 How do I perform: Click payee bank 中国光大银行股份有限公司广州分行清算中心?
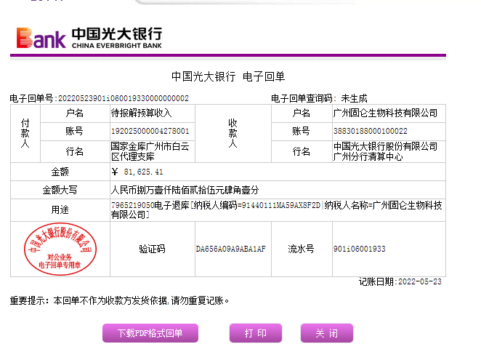(x=385, y=151)
